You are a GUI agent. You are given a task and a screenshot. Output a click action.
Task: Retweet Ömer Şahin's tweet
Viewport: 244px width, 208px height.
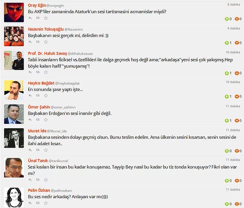(x=38, y=119)
